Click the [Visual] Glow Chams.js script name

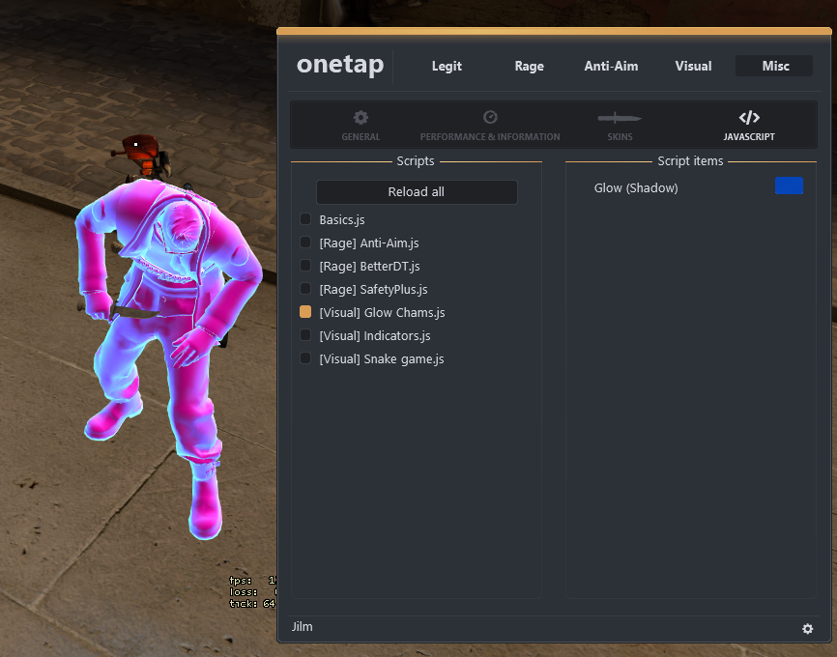tap(382, 313)
